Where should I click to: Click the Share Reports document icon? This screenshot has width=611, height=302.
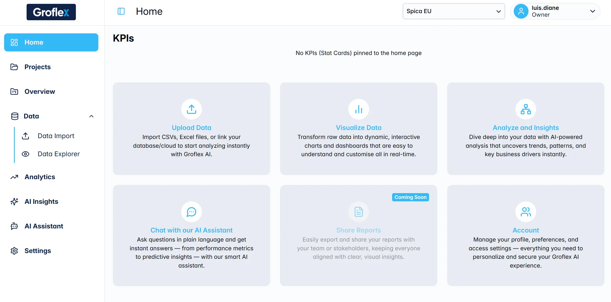[359, 212]
